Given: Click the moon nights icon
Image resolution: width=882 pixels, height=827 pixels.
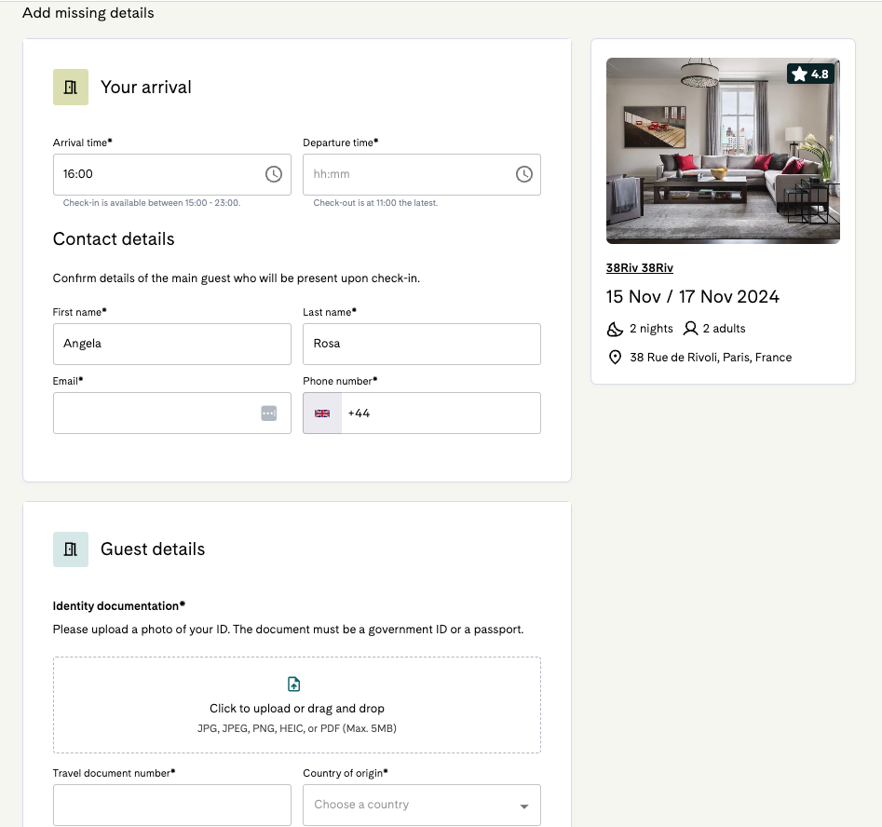Looking at the screenshot, I should click(615, 329).
